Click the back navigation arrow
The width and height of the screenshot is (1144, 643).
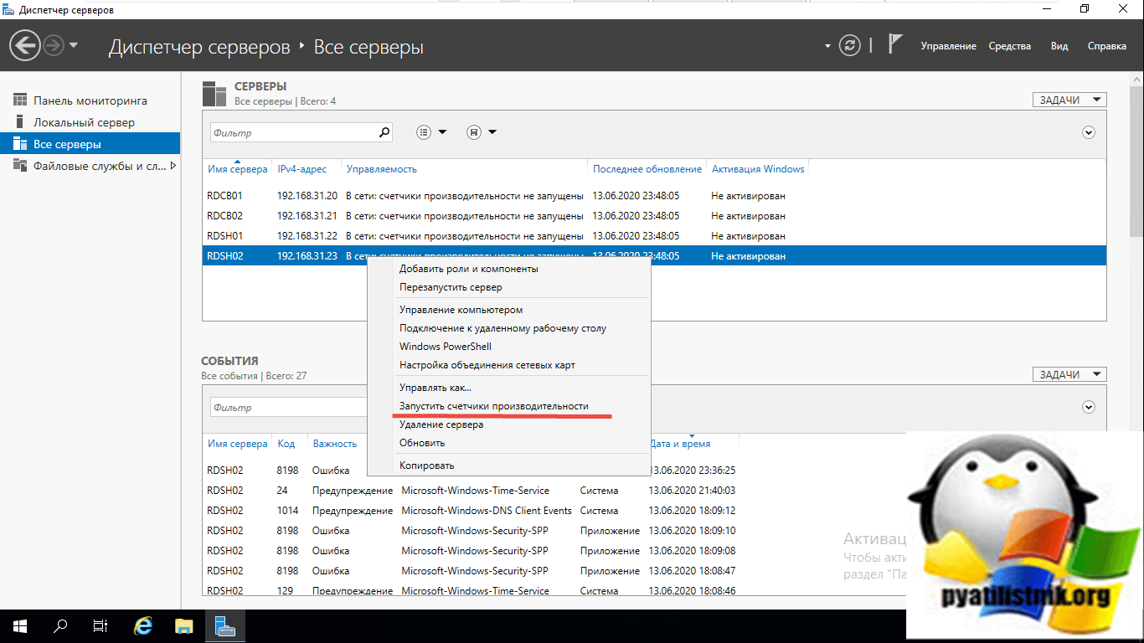25,45
